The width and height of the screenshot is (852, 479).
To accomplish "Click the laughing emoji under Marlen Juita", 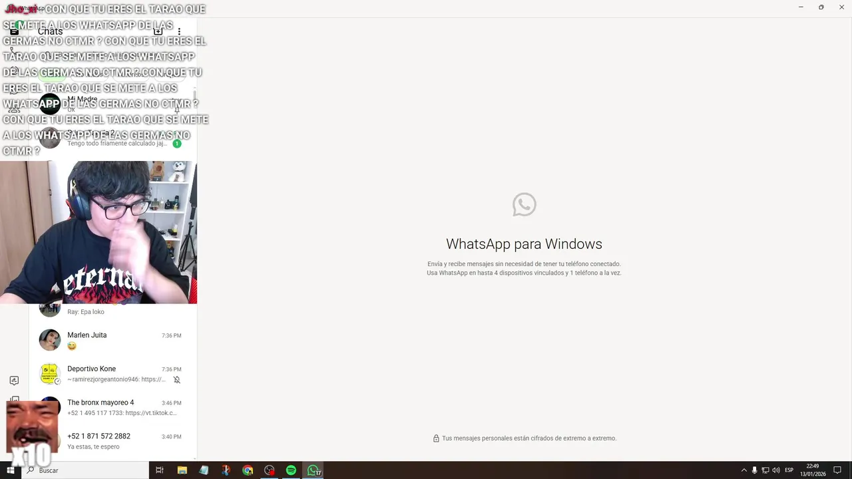I will pyautogui.click(x=72, y=346).
